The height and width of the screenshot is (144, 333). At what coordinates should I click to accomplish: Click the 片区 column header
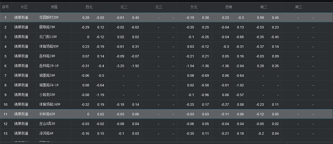24,7
